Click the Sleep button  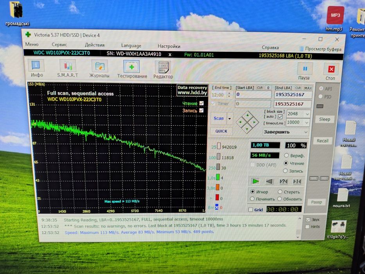pos(324,119)
